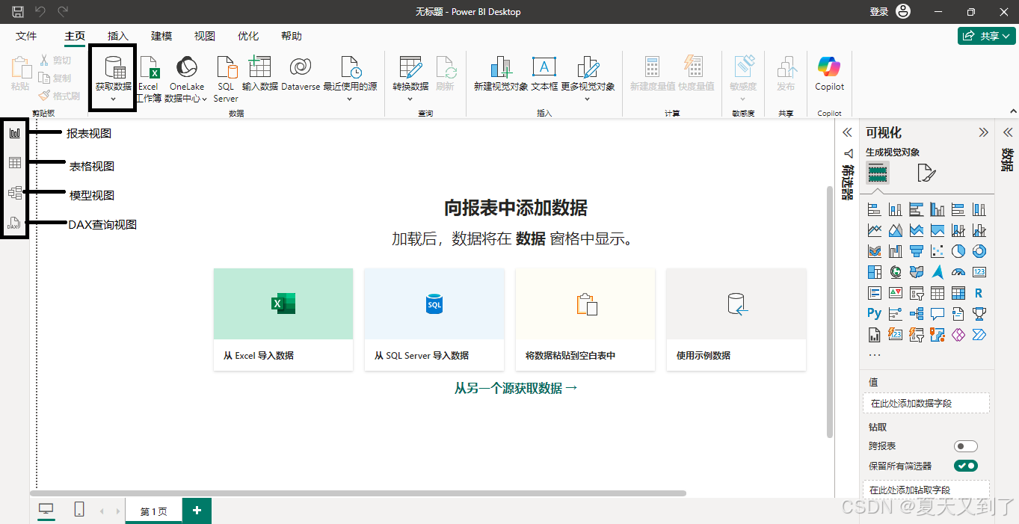Switch to the 视图 ribbon tab
The width and height of the screenshot is (1019, 524).
205,36
